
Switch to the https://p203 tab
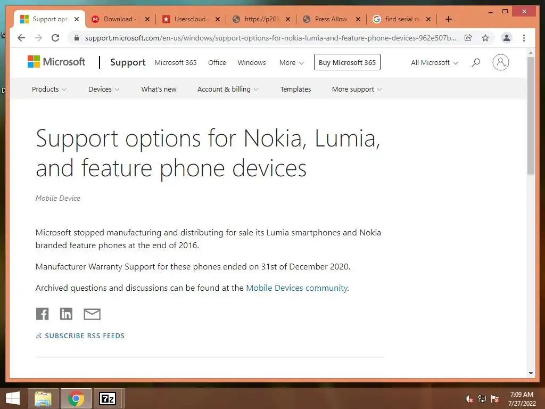coord(261,19)
